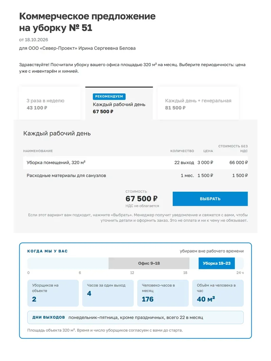
Task: Click the «Объём на человека в час» card
Action: pos(218,293)
